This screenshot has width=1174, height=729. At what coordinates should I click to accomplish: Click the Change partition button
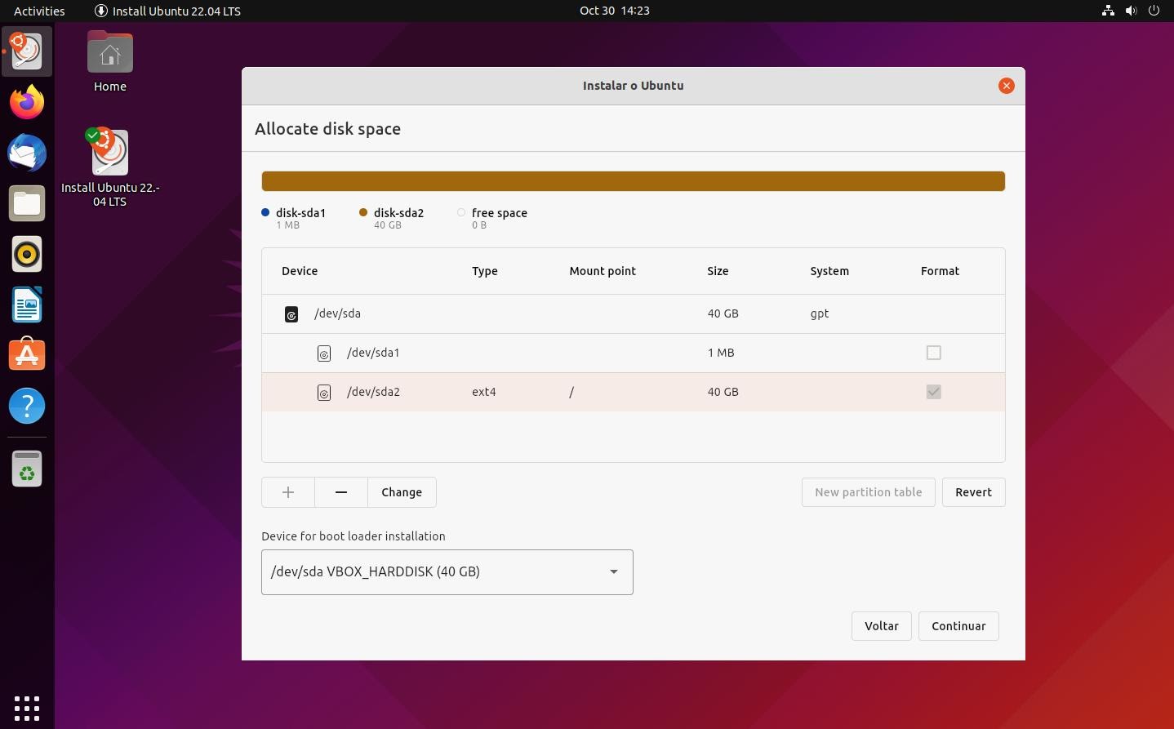pyautogui.click(x=402, y=492)
